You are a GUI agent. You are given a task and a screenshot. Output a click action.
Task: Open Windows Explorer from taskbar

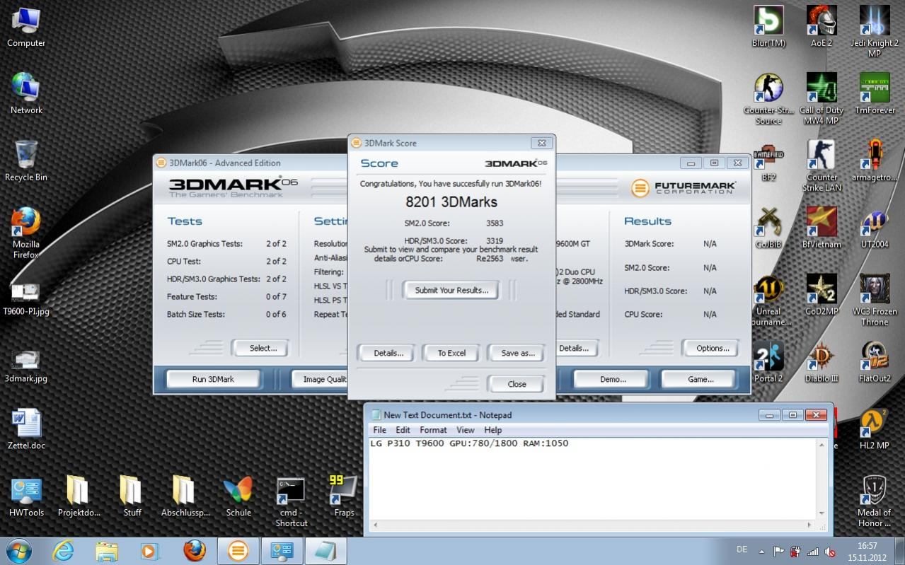107,551
